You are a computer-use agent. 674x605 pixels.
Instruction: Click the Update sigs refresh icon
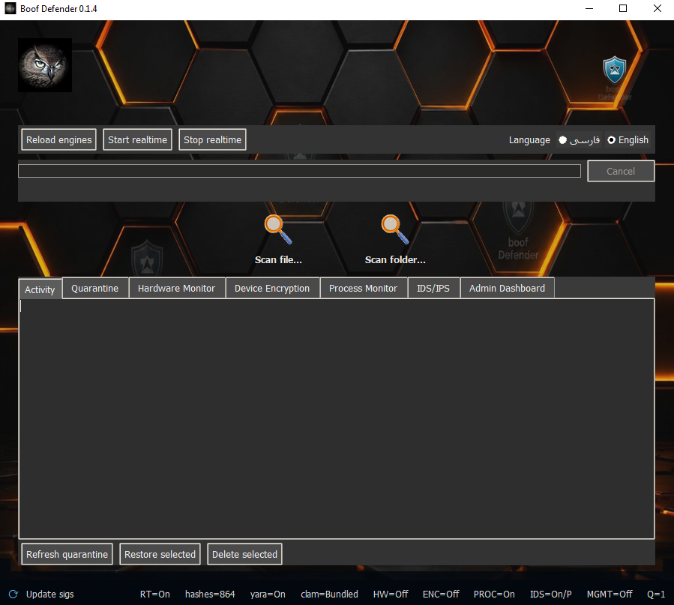point(13,595)
